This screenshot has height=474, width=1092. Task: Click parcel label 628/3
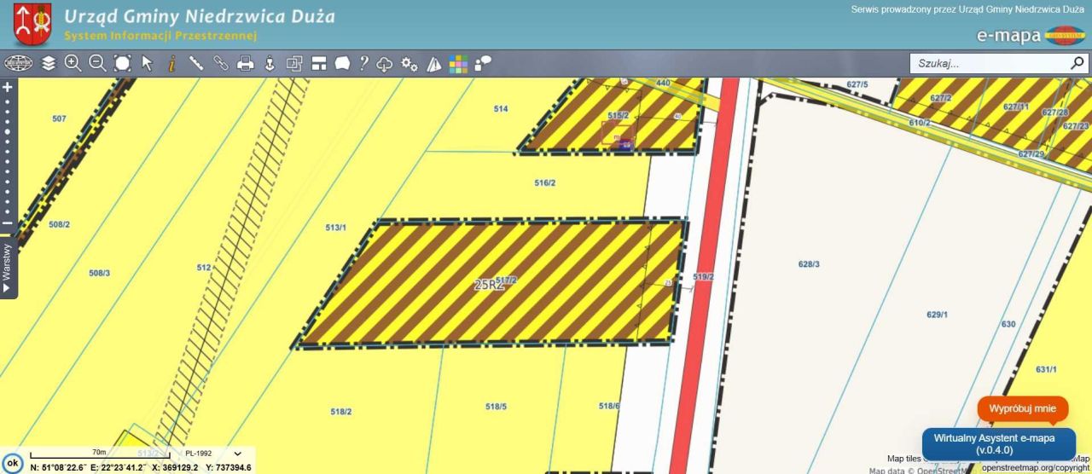pos(809,264)
